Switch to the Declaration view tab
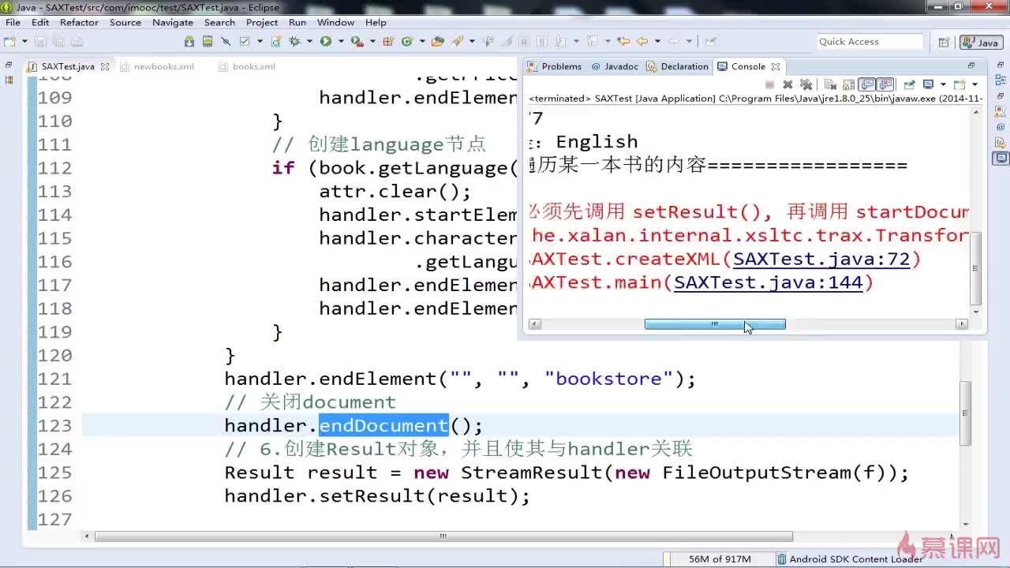The image size is (1010, 568). [x=678, y=66]
